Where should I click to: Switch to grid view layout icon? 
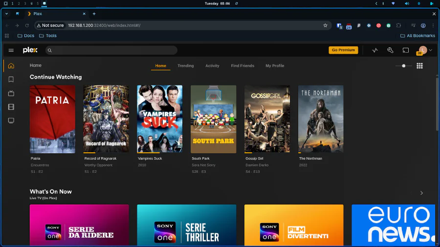coord(419,66)
